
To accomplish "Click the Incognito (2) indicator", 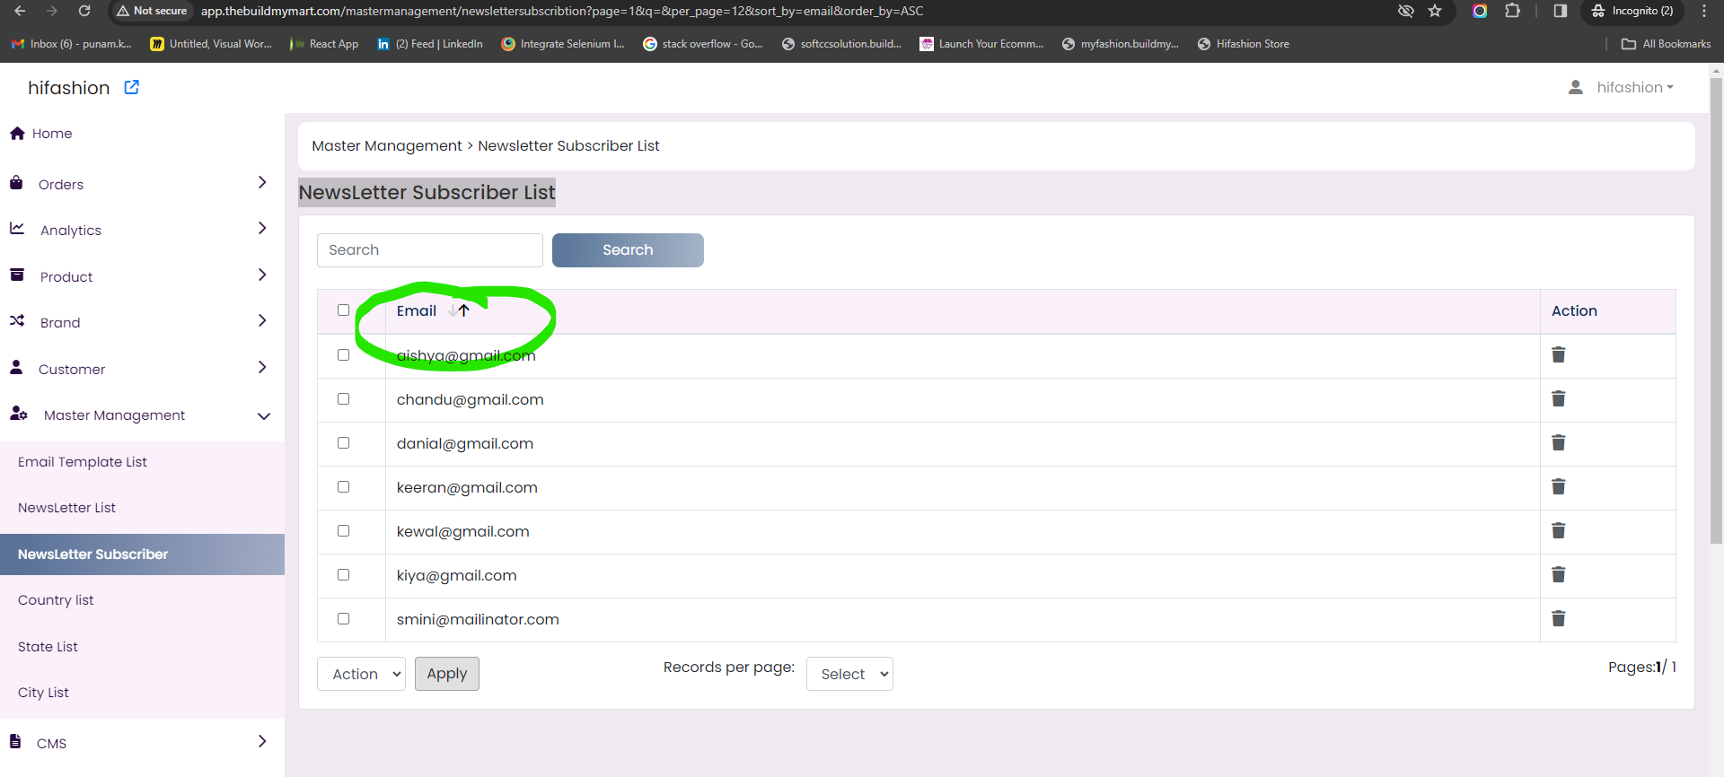I will [x=1632, y=11].
